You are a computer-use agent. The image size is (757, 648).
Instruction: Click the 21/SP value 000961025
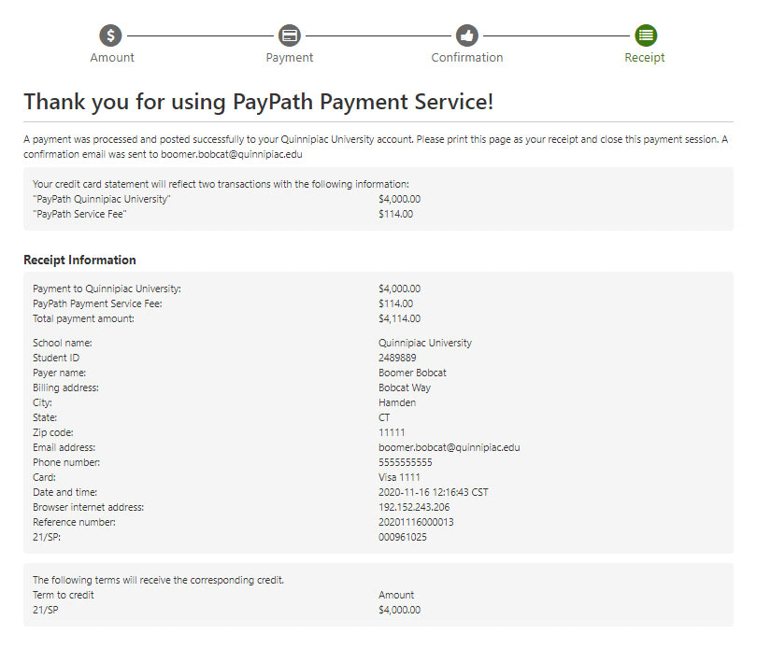coord(402,537)
